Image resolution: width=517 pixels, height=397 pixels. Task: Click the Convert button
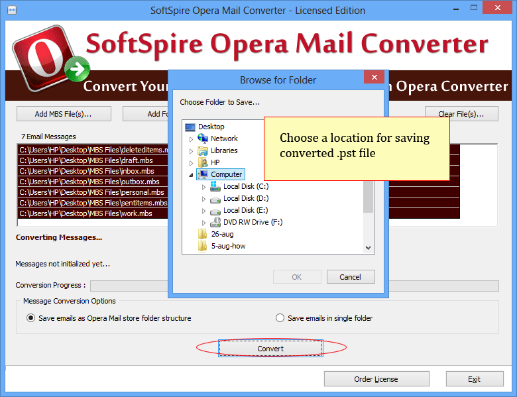[270, 348]
